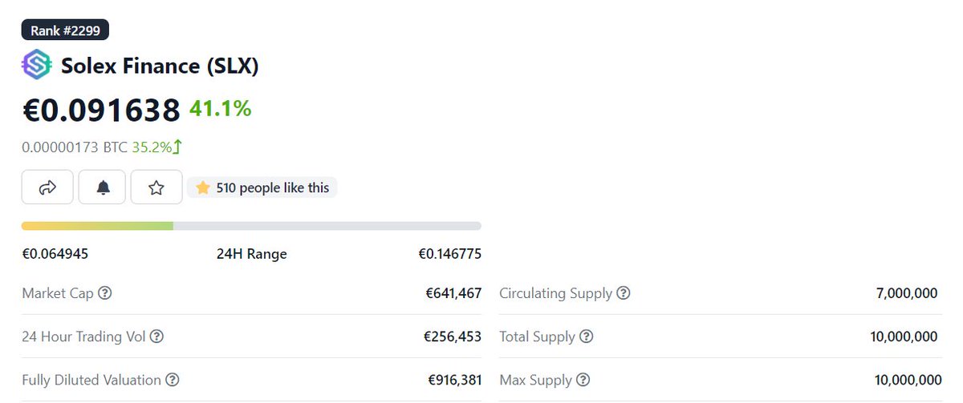Select the 0.00000173 BTC price text

coord(75,147)
